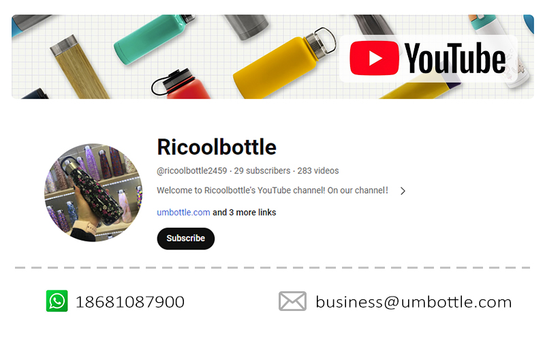Click the YouTube wordmark text in banner
This screenshot has height=341, width=545.
pos(455,58)
